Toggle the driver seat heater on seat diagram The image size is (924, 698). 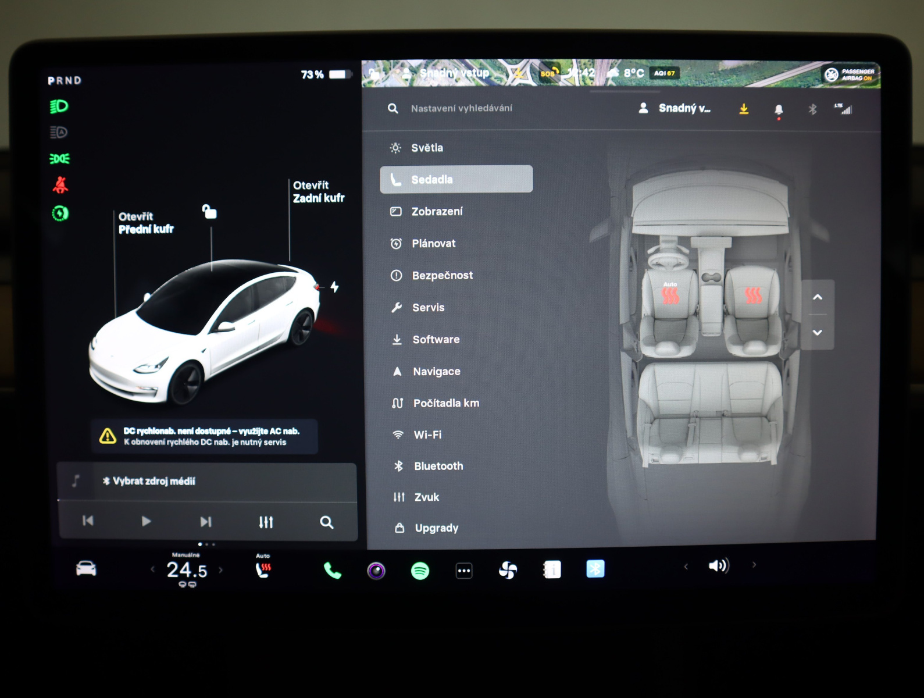coord(670,295)
